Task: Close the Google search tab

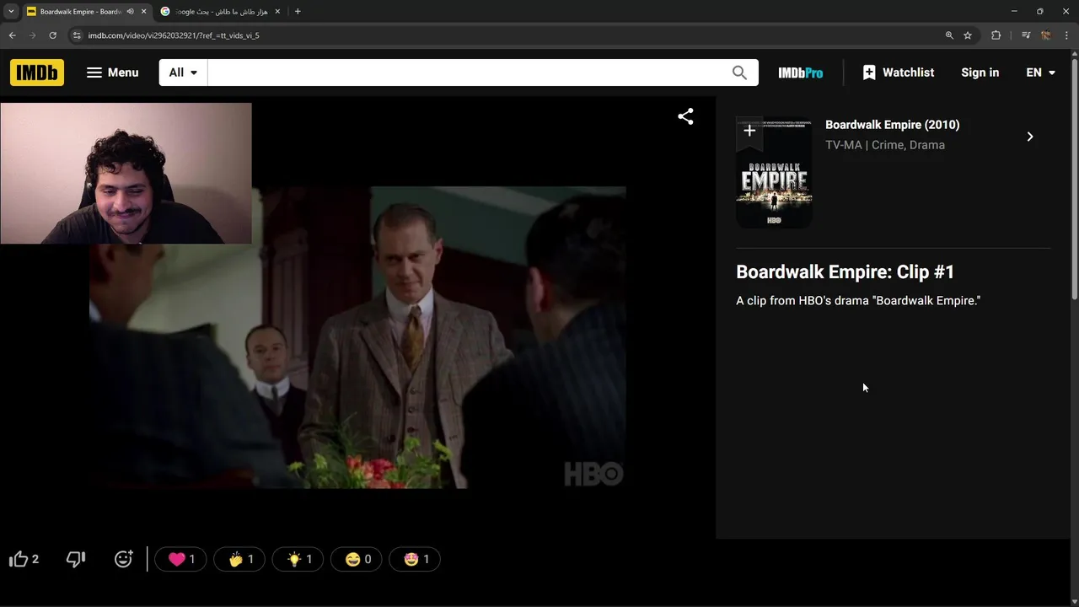Action: pos(277,12)
